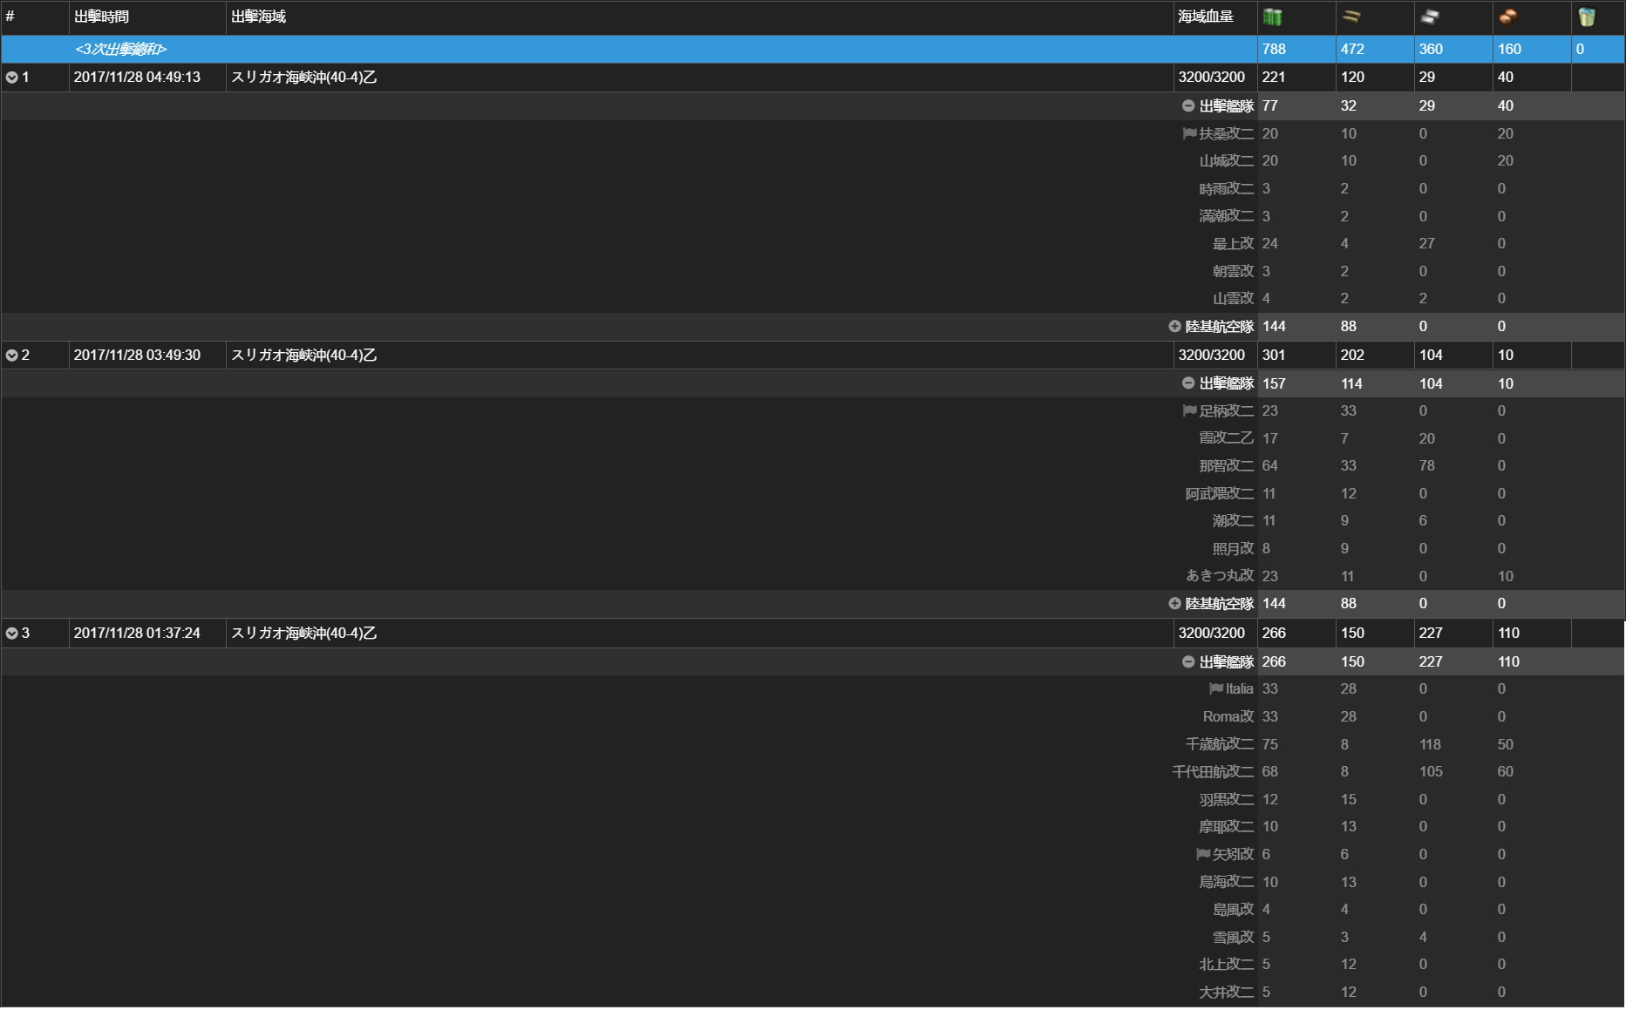
Task: Click the # column header
Action: [x=10, y=17]
